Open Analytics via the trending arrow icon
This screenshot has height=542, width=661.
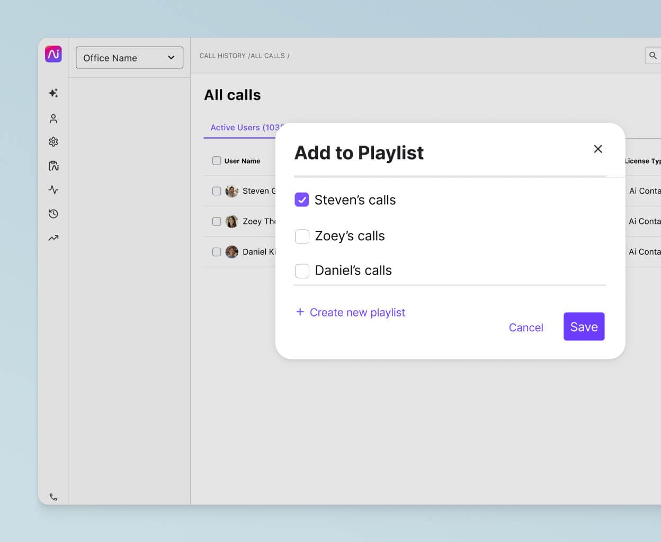(x=53, y=238)
